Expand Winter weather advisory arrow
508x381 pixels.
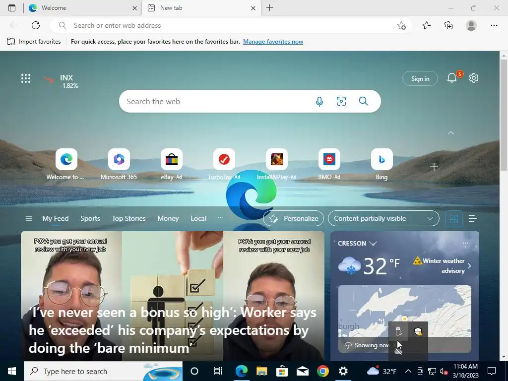click(x=469, y=266)
